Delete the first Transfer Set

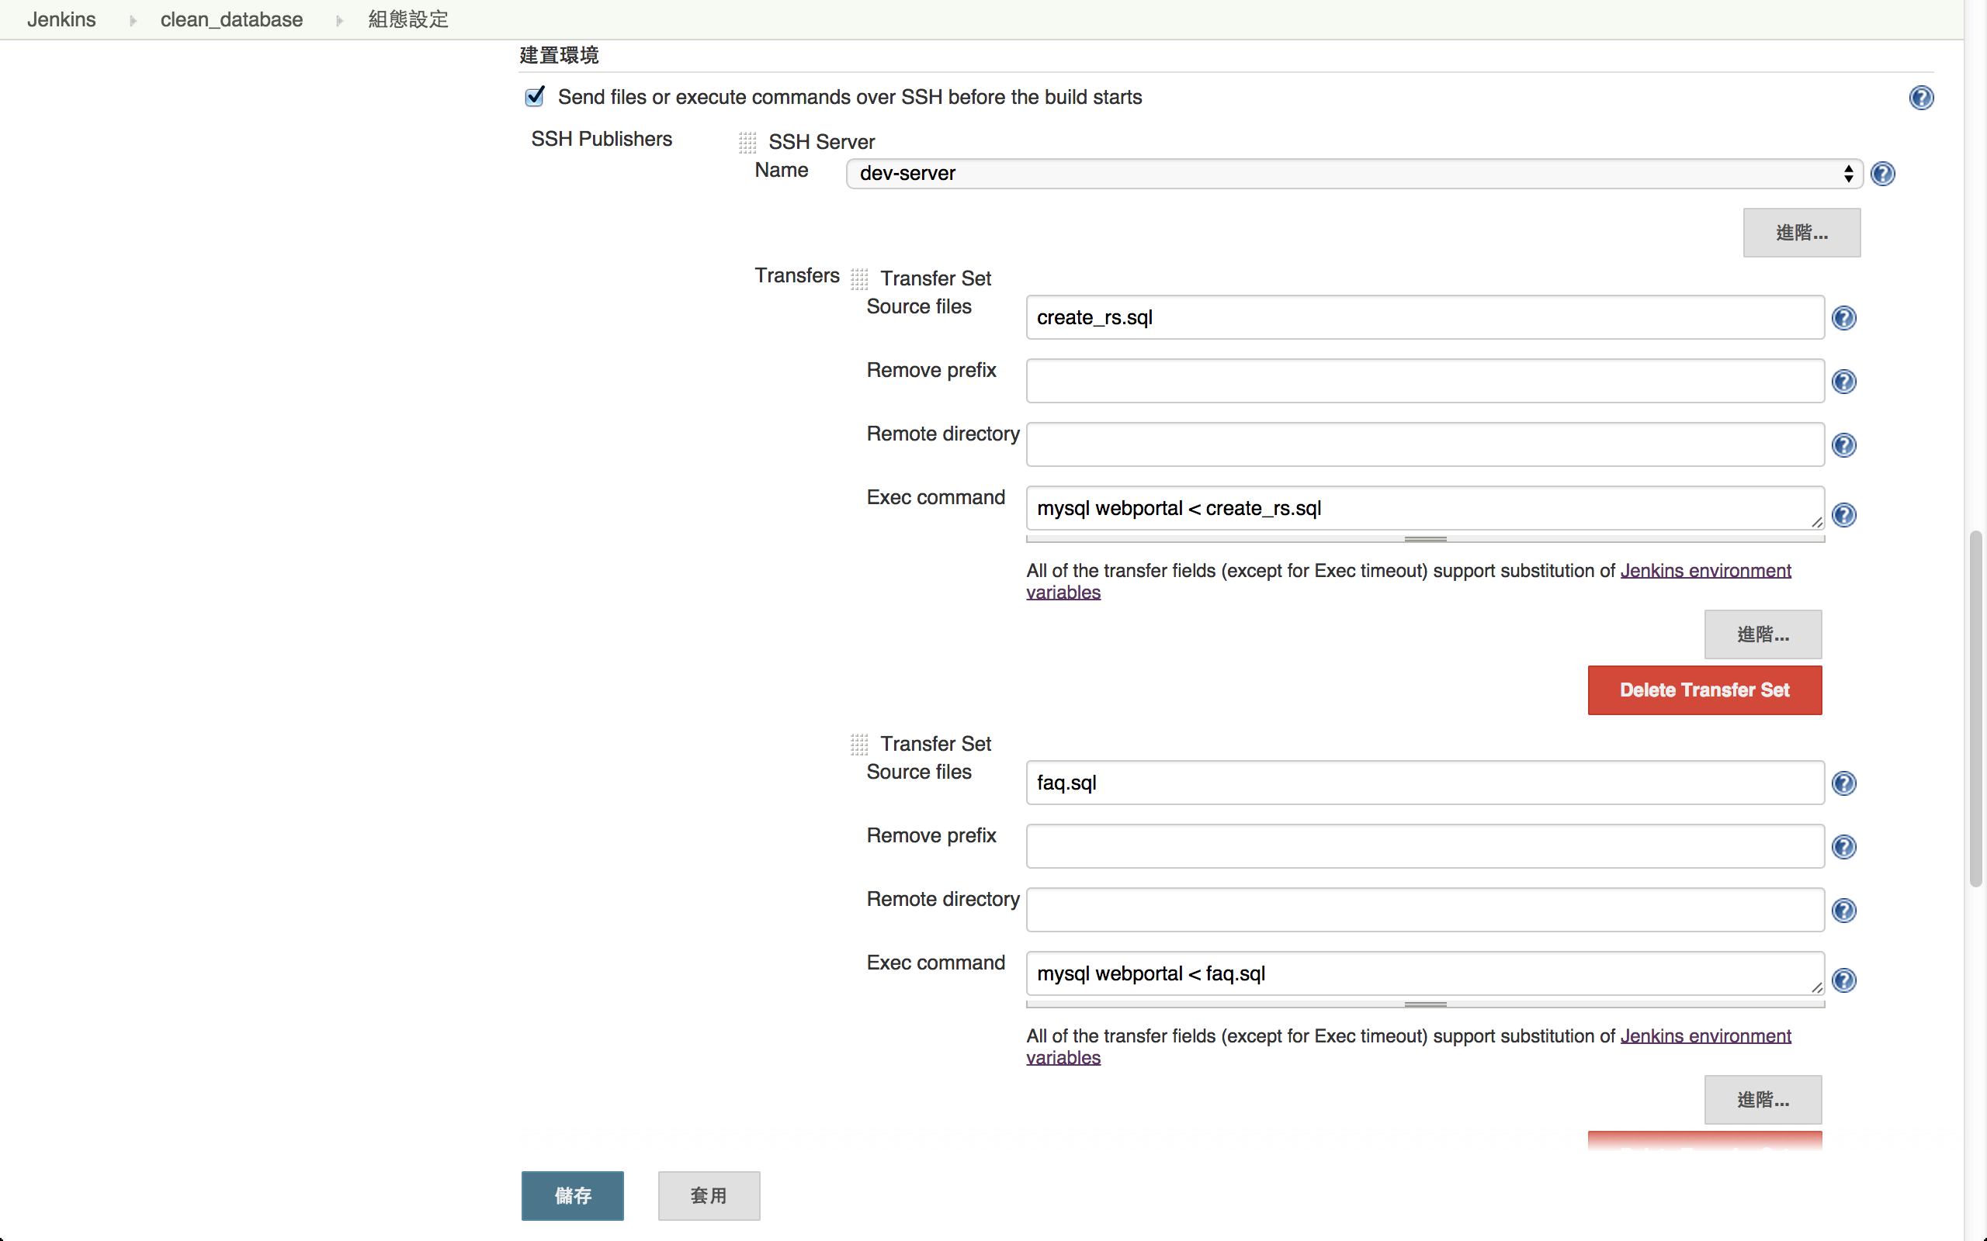coord(1704,690)
